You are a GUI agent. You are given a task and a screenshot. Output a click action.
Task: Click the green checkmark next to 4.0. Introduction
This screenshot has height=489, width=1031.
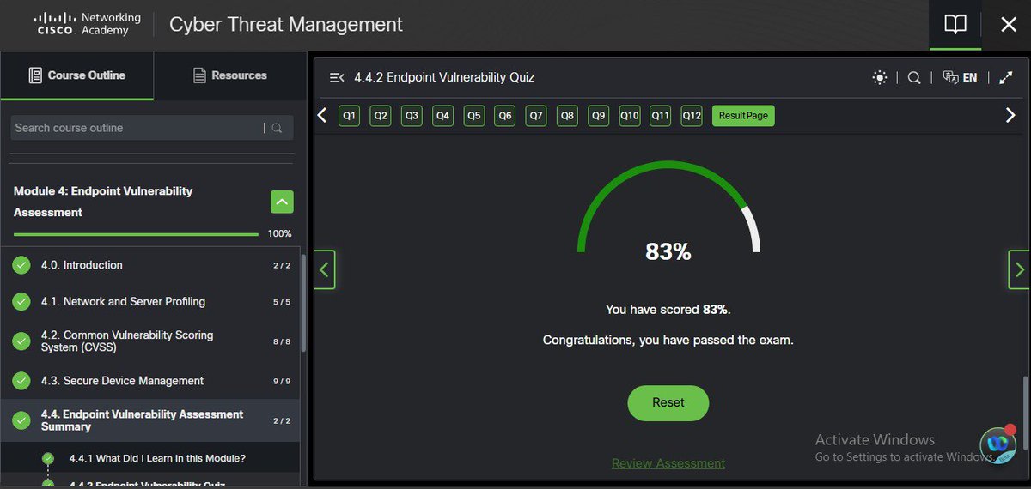pyautogui.click(x=21, y=265)
